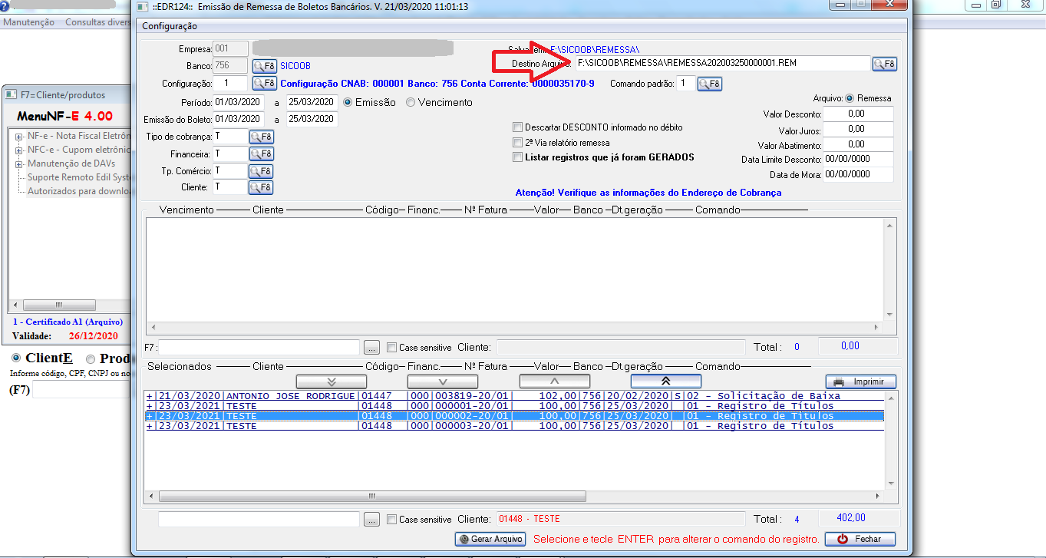The height and width of the screenshot is (558, 1046).
Task: Open F8 search for Tipo de cobrança
Action: (x=261, y=137)
